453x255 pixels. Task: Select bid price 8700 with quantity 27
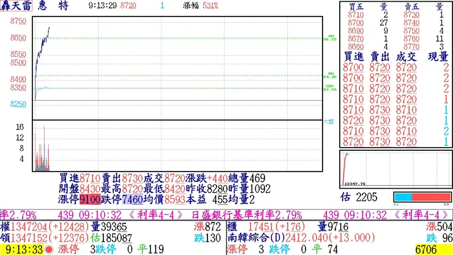coord(356,23)
